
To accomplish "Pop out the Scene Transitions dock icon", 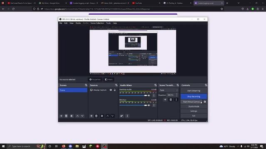I will click(x=177, y=85).
